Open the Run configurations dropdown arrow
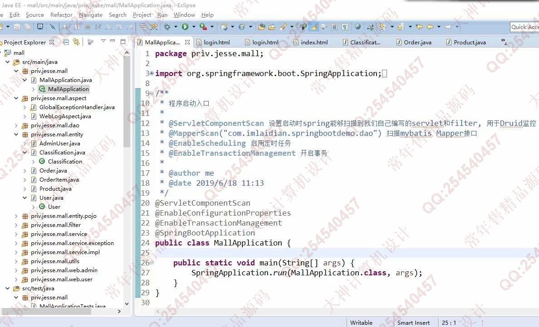Image resolution: width=539 pixels, height=327 pixels. click(194, 27)
